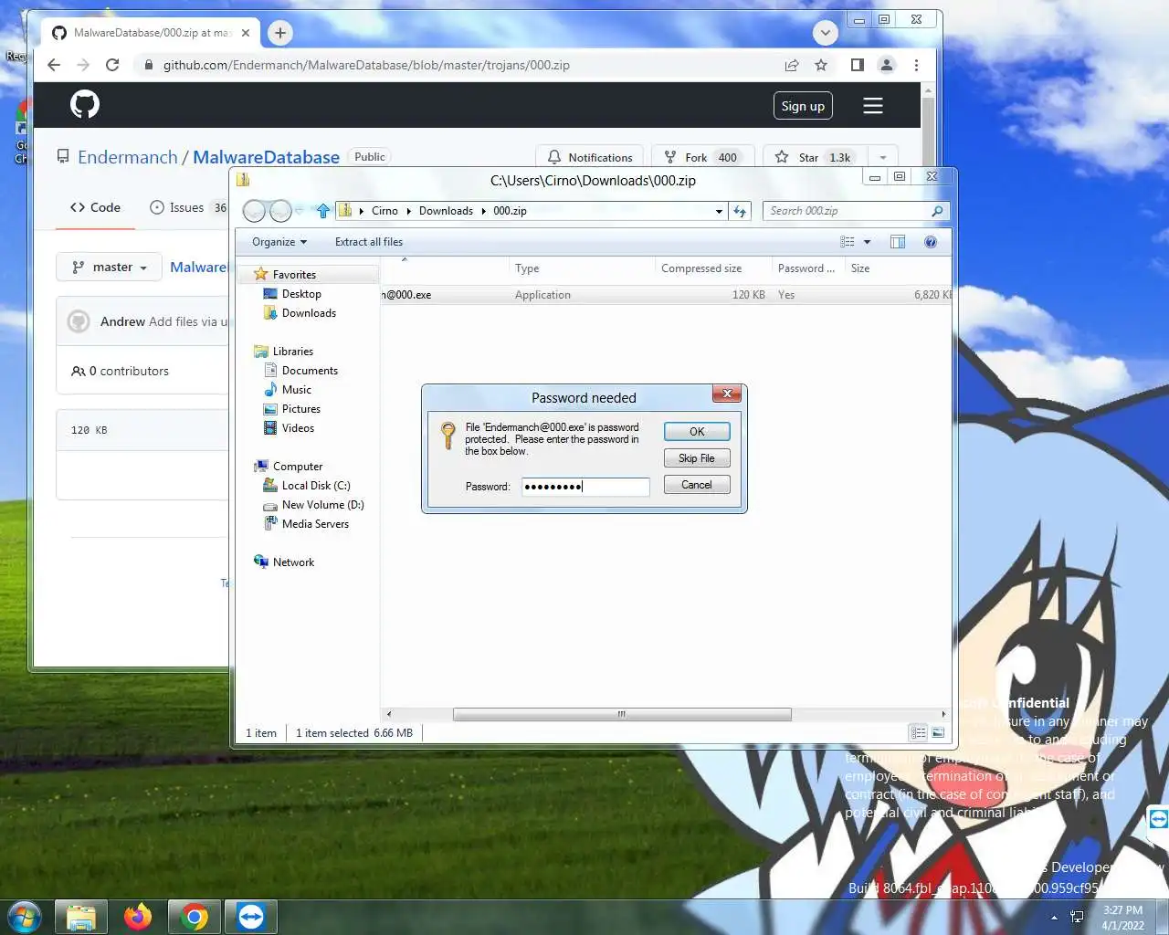
Task: Open Desktop in navigation pane
Action: (x=301, y=294)
